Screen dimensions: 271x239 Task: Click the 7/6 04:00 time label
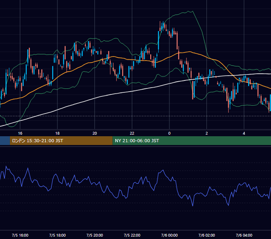point(244,235)
